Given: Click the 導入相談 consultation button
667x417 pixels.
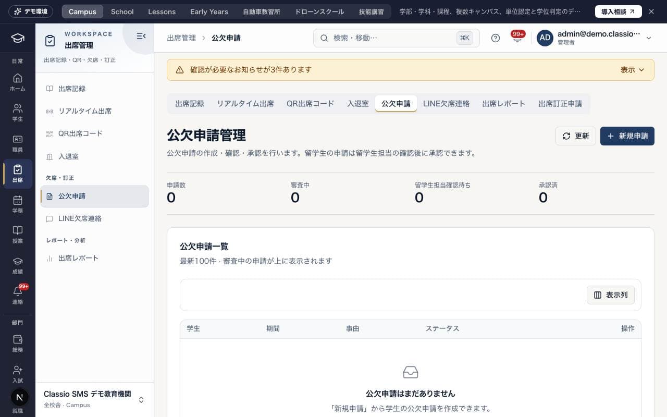Looking at the screenshot, I should (x=619, y=11).
